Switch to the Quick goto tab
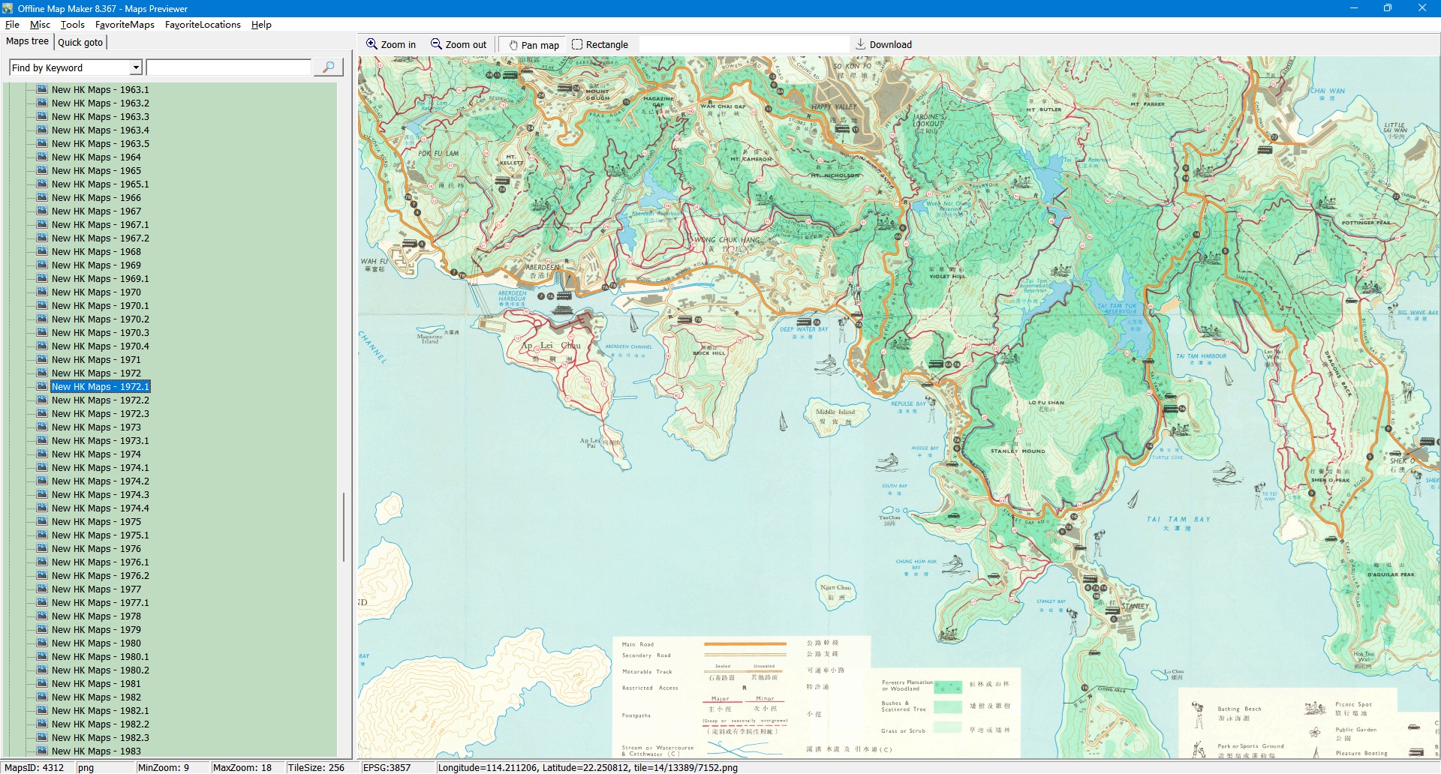 (x=80, y=42)
